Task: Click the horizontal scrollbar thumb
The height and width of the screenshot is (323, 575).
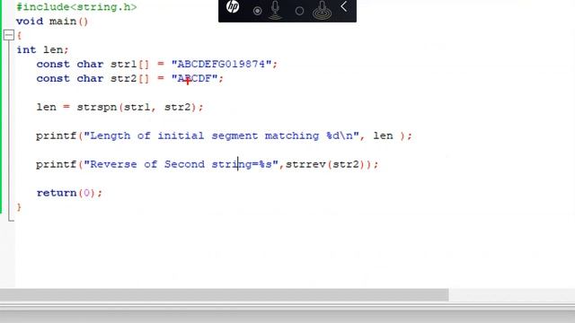Action: [224, 294]
